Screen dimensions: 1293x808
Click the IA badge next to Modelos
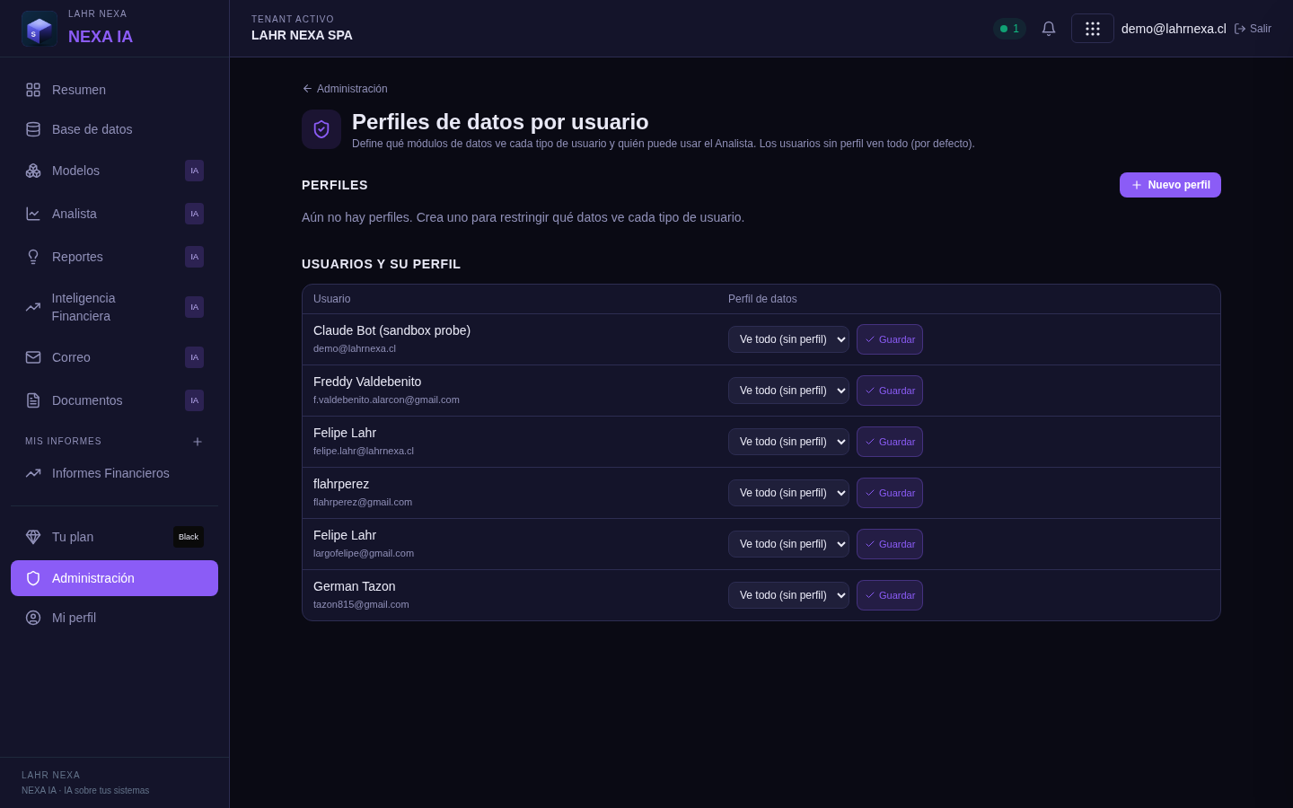(194, 171)
